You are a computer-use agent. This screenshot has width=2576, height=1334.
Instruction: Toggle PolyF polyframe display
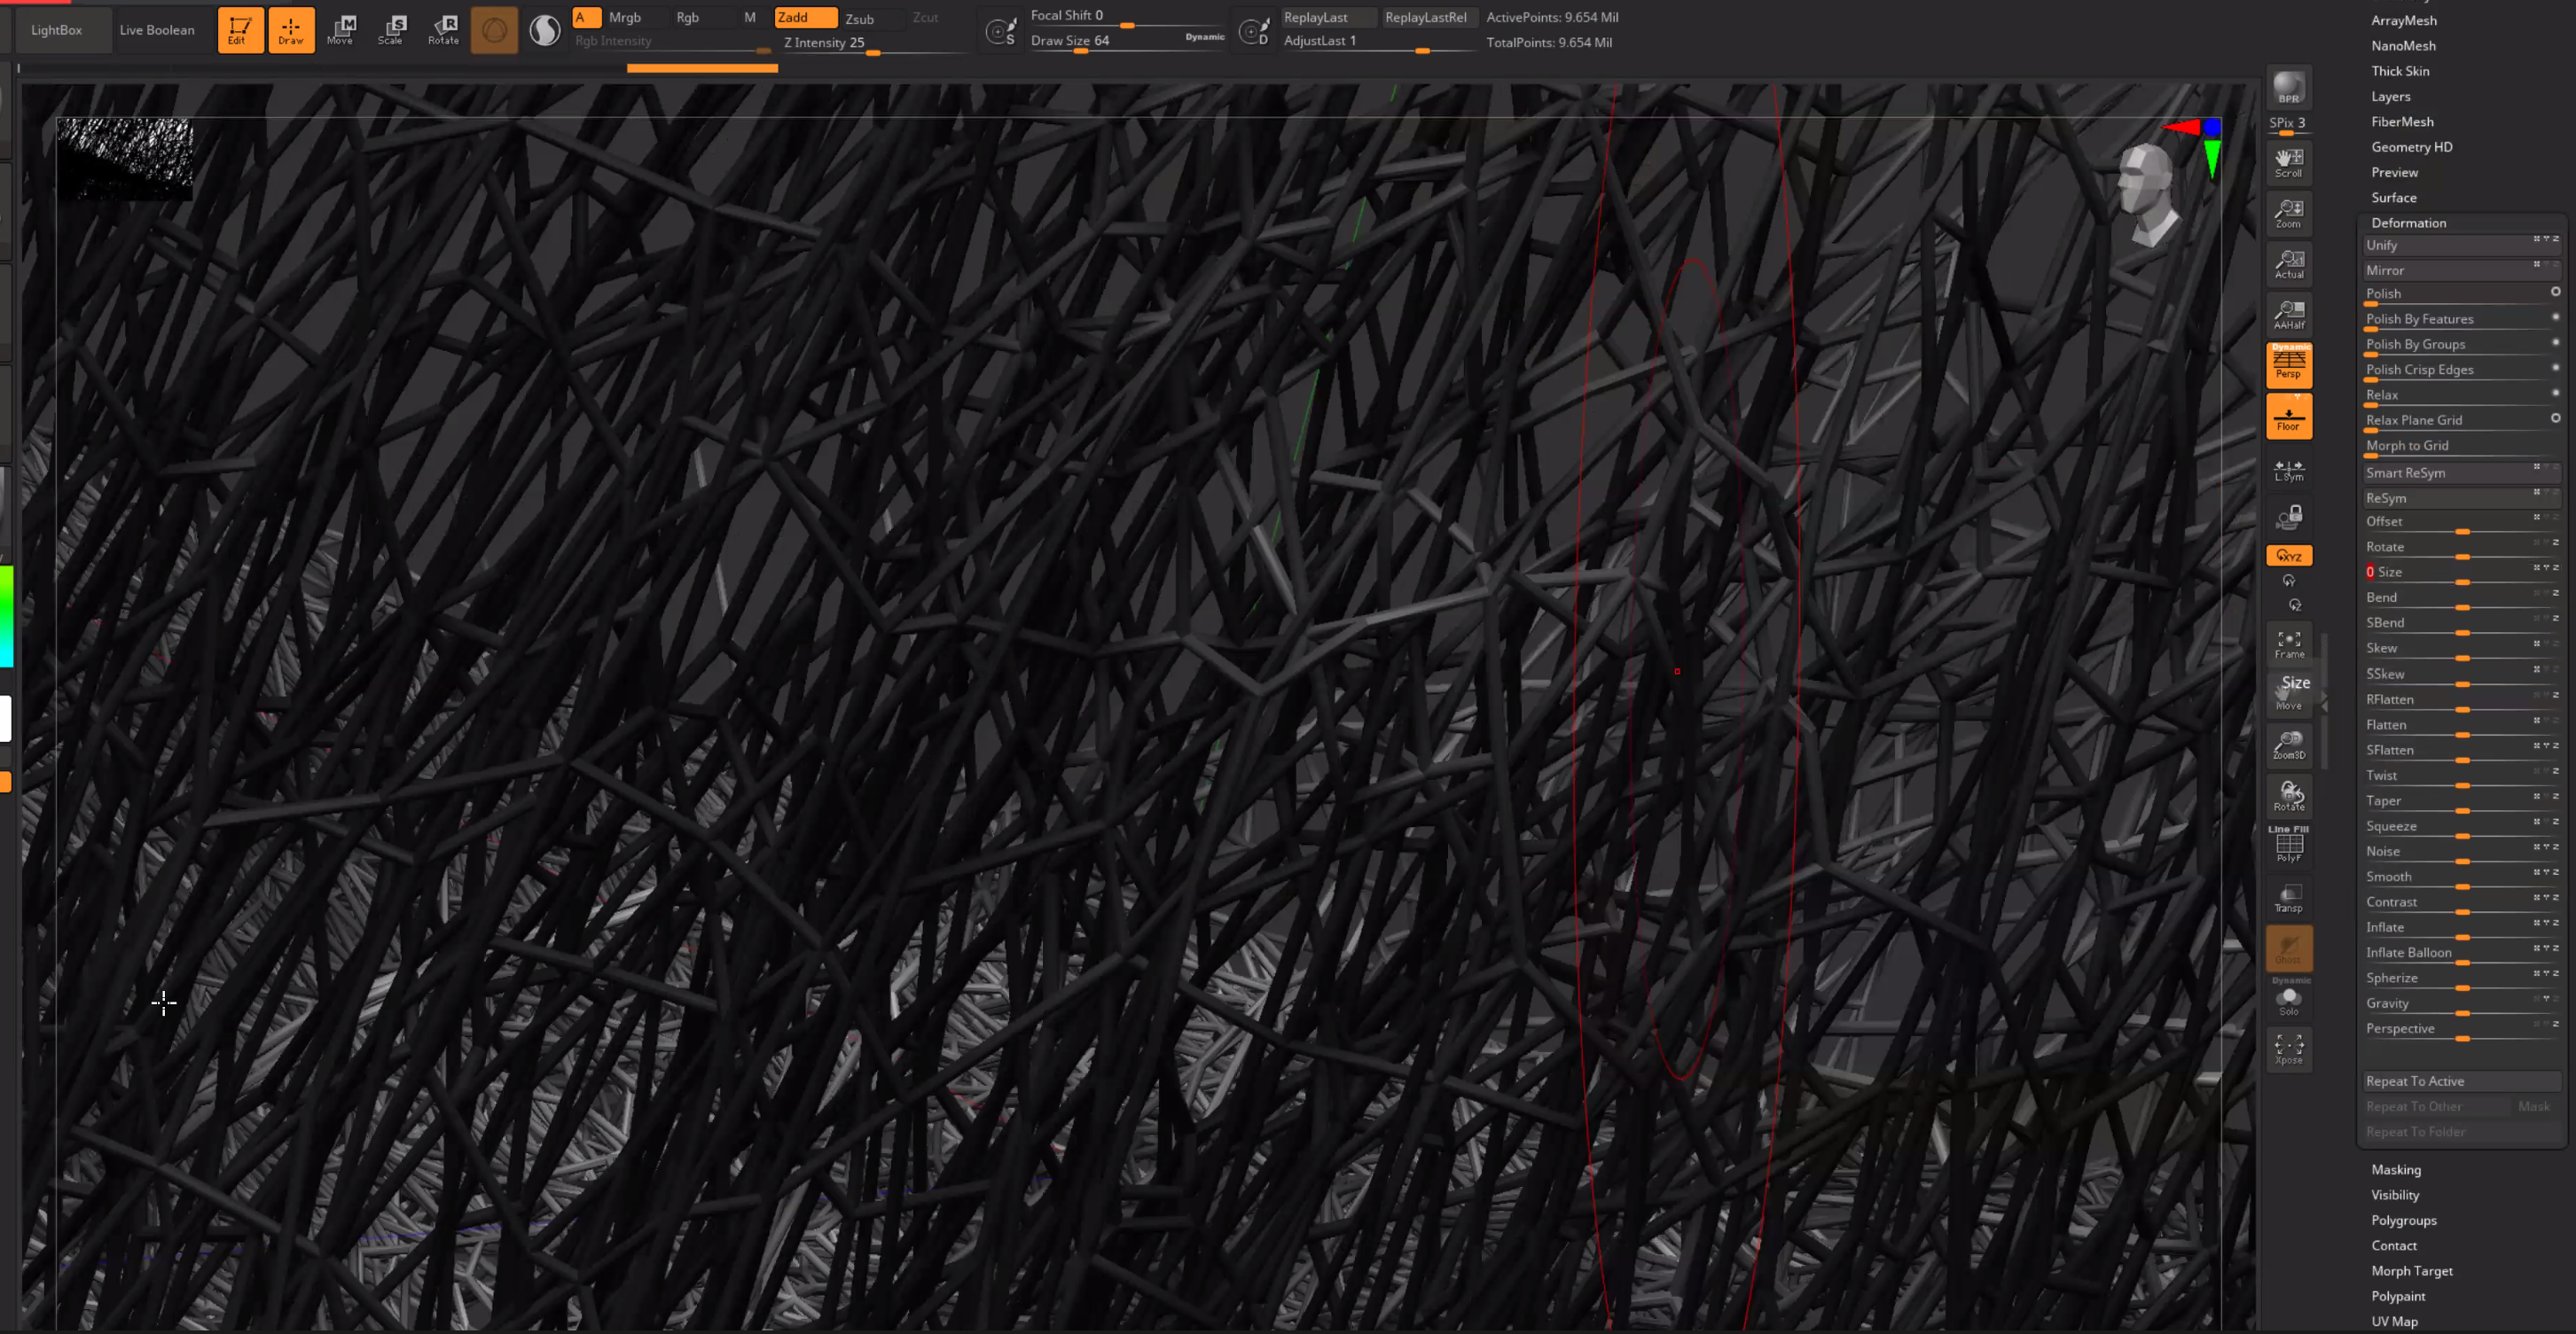tap(2288, 846)
